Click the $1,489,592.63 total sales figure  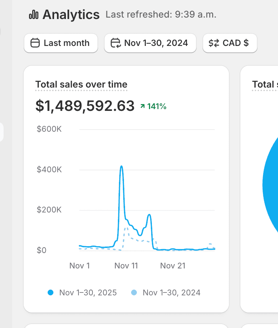click(x=85, y=106)
